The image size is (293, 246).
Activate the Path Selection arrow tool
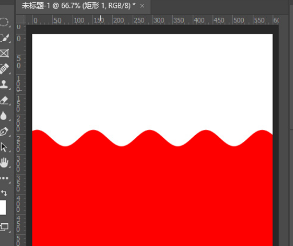(x=4, y=147)
